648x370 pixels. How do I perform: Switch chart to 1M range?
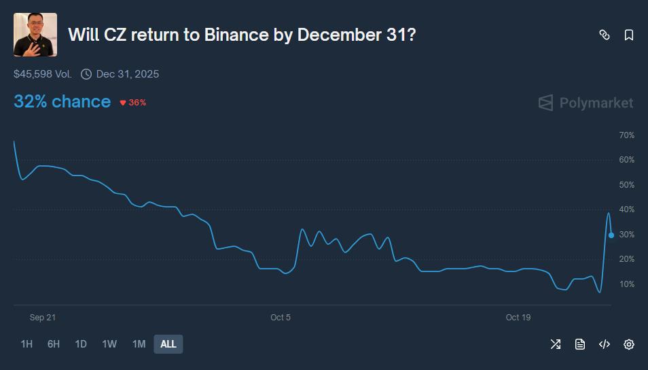tap(139, 344)
